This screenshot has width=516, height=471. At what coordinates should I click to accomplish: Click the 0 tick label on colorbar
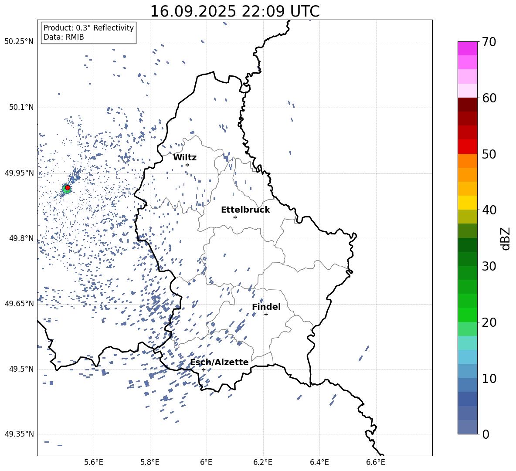point(485,434)
